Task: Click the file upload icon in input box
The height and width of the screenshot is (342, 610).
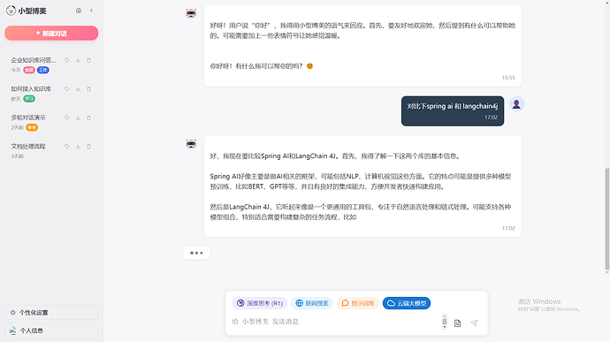Action: tap(458, 323)
